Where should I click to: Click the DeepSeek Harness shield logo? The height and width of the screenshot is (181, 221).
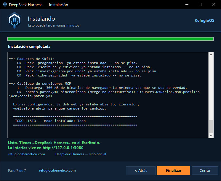(x=15, y=20)
